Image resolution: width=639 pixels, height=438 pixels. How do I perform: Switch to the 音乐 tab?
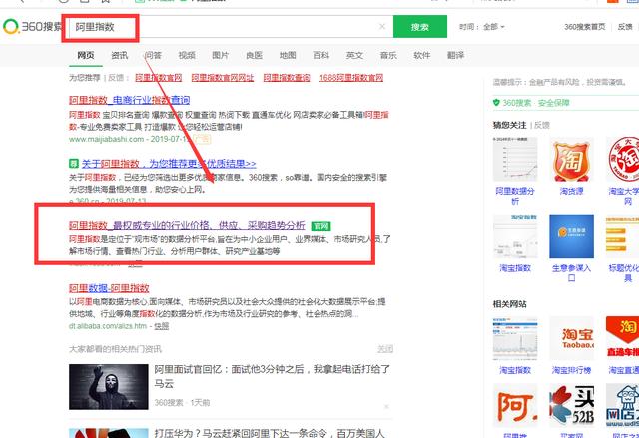(388, 55)
